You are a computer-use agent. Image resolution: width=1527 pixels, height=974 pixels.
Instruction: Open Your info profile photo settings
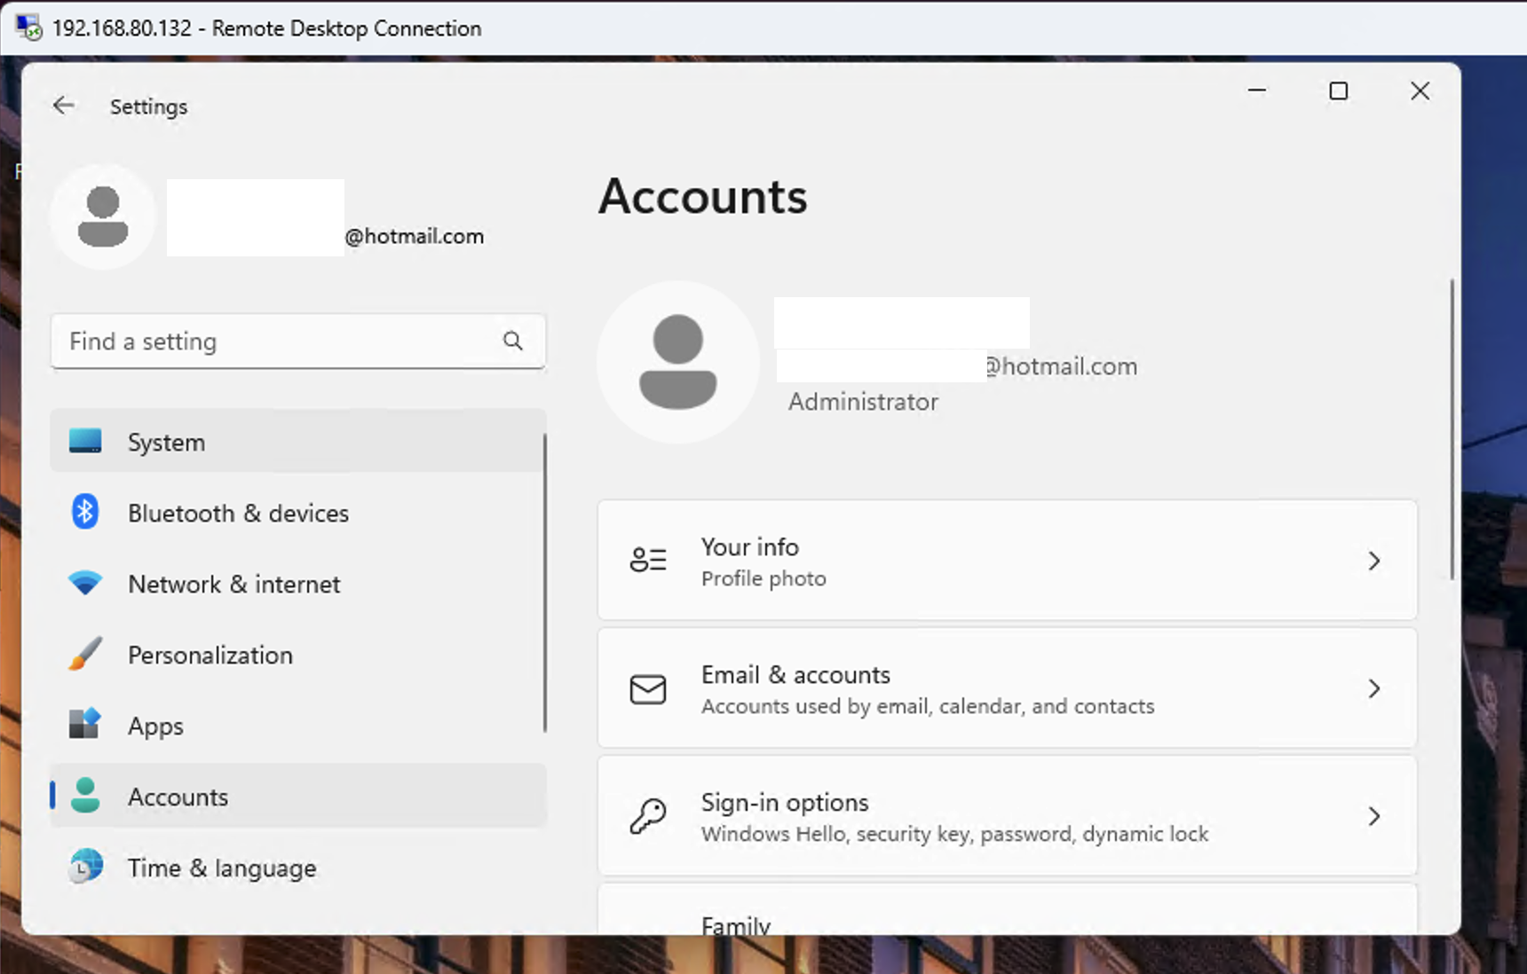(x=1007, y=561)
